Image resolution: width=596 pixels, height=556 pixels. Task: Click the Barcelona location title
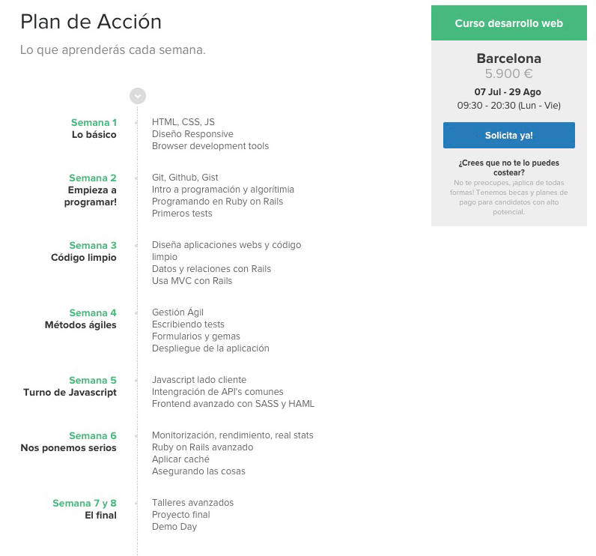click(x=508, y=58)
